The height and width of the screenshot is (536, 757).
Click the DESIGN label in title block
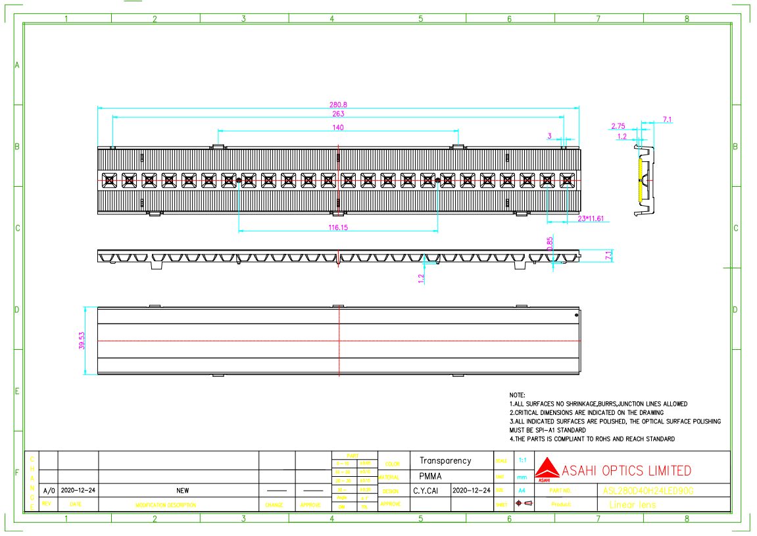pos(391,491)
